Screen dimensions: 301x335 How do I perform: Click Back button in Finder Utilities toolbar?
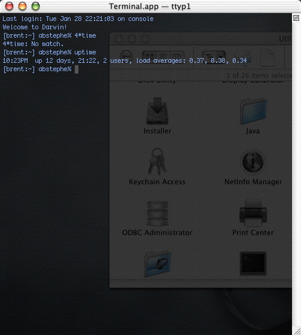coord(126,57)
